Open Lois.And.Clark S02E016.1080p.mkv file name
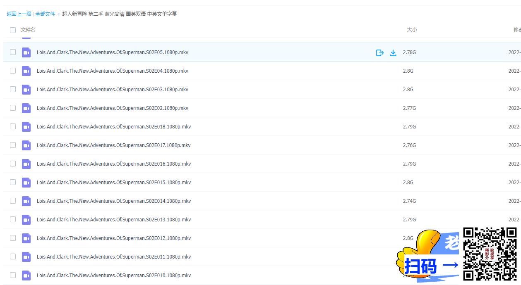This screenshot has width=521, height=285. (114, 164)
